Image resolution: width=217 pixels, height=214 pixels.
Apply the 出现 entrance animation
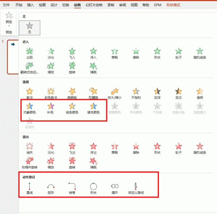(30, 53)
